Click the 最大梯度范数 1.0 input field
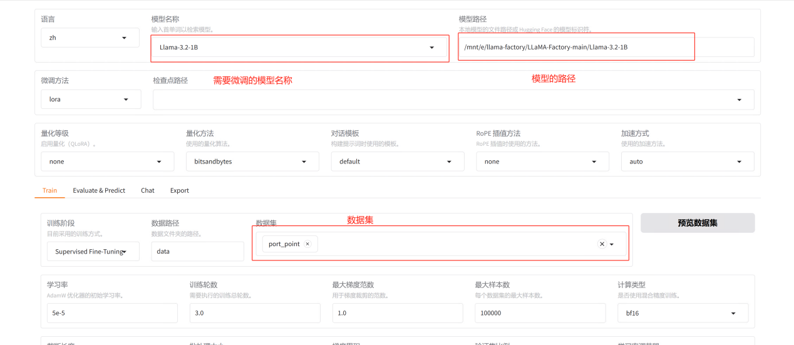 coord(398,313)
